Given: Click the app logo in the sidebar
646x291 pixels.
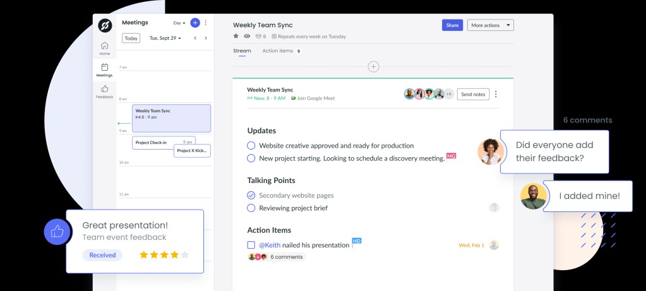Looking at the screenshot, I should 105,25.
